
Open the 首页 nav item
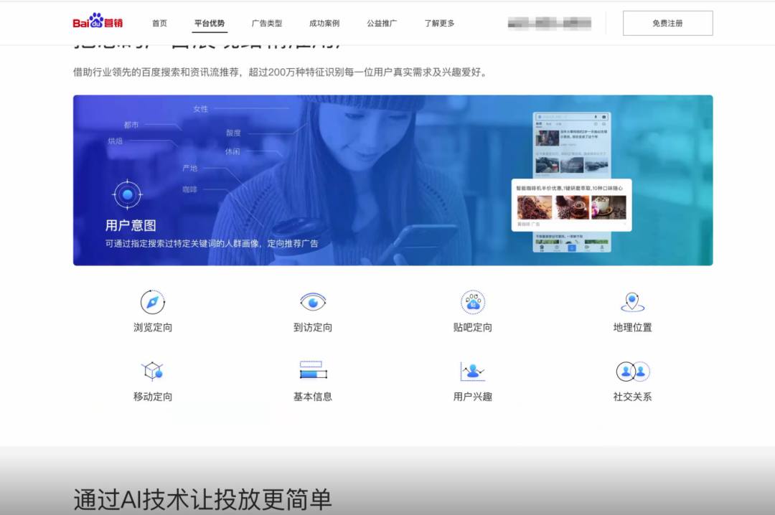[x=159, y=23]
